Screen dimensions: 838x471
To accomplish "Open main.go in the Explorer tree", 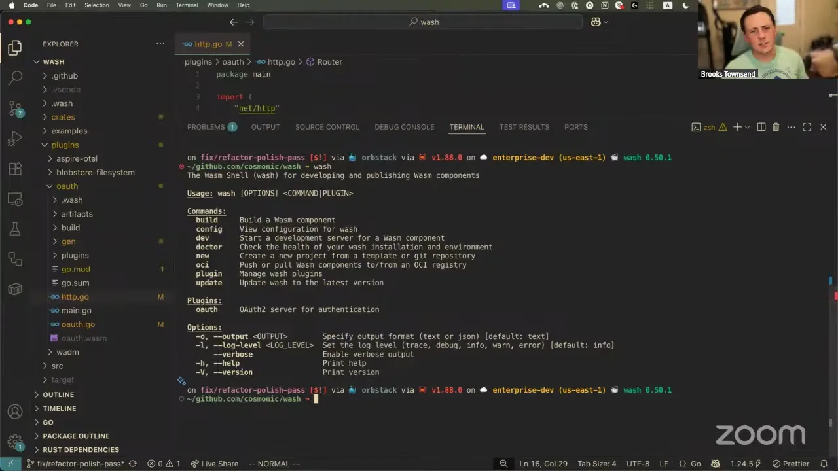I will click(76, 311).
